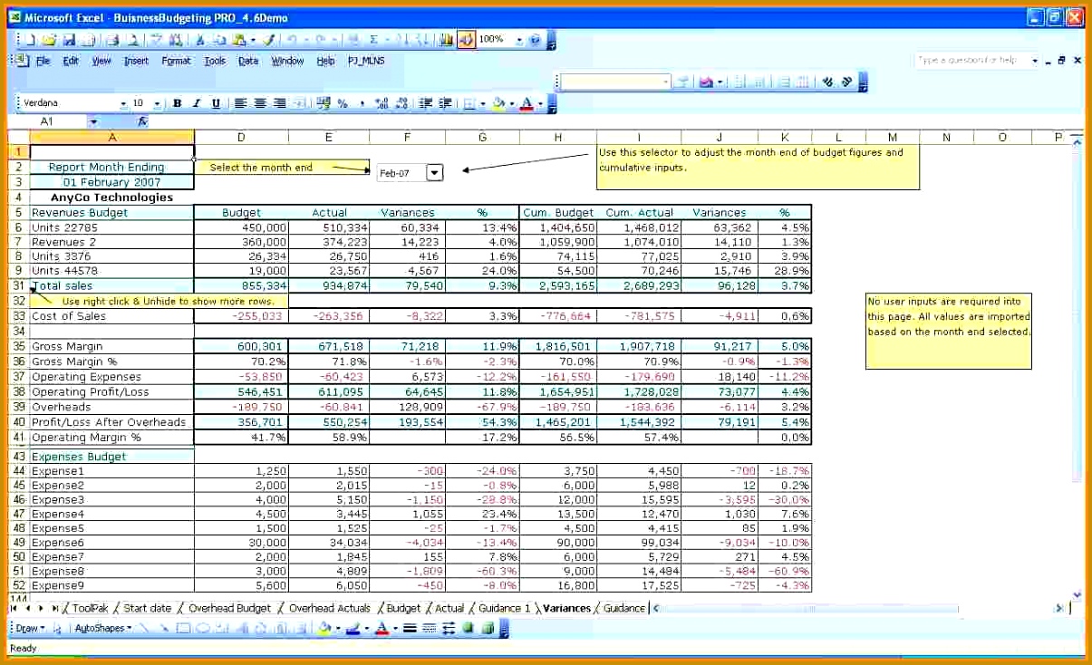The width and height of the screenshot is (1092, 665).
Task: Click the Cut scissors icon
Action: [x=199, y=40]
